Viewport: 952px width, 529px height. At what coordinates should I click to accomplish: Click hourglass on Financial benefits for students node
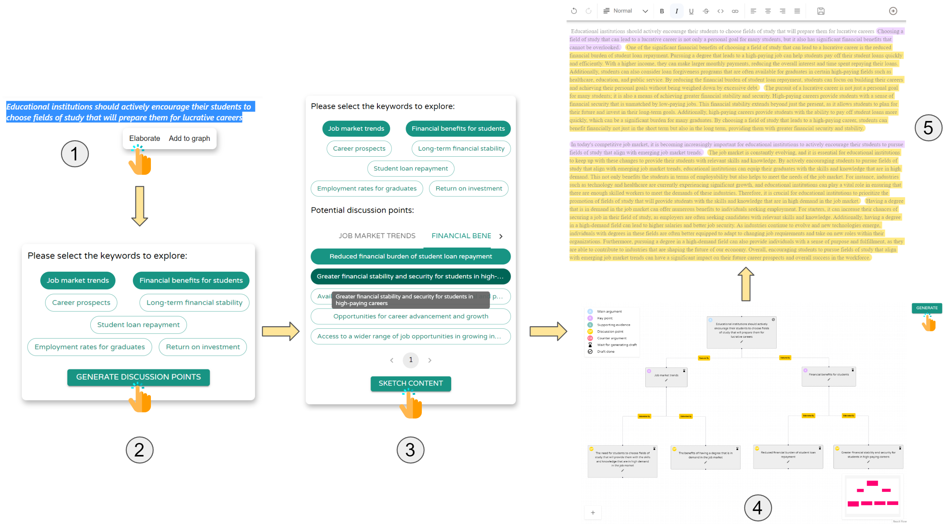(x=853, y=370)
